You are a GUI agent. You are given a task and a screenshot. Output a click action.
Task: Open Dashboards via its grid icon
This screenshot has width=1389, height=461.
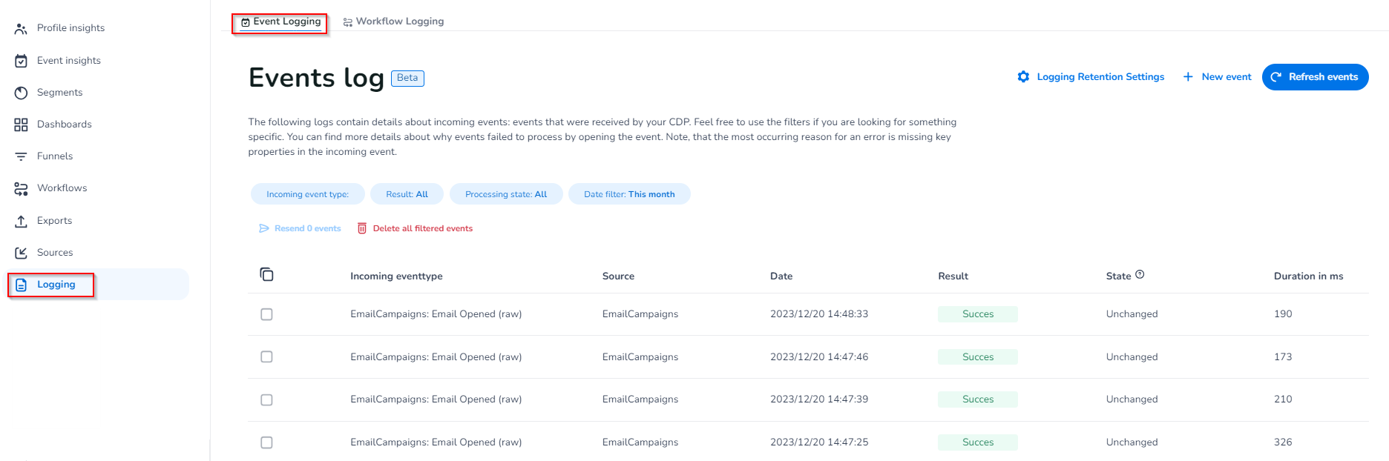coord(21,125)
